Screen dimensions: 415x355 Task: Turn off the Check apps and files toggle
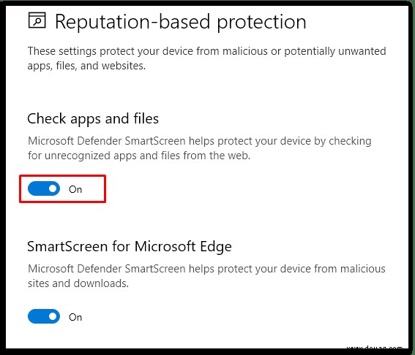coord(44,188)
